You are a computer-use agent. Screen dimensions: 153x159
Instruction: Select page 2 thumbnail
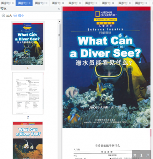tap(28, 93)
